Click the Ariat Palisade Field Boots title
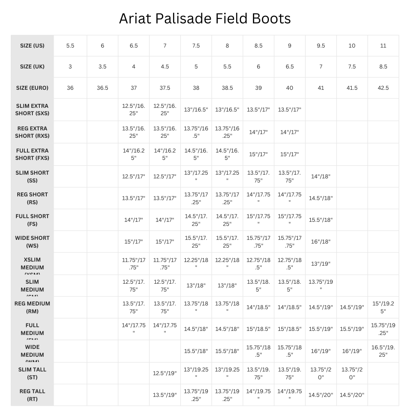410x410 pixels. [205, 18]
